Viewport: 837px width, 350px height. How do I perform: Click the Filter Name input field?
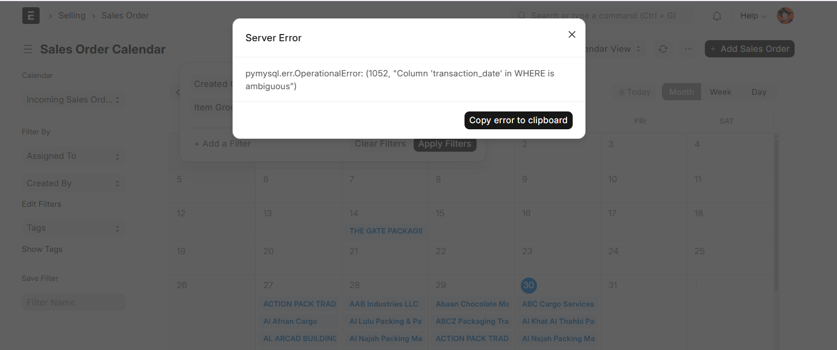point(74,303)
